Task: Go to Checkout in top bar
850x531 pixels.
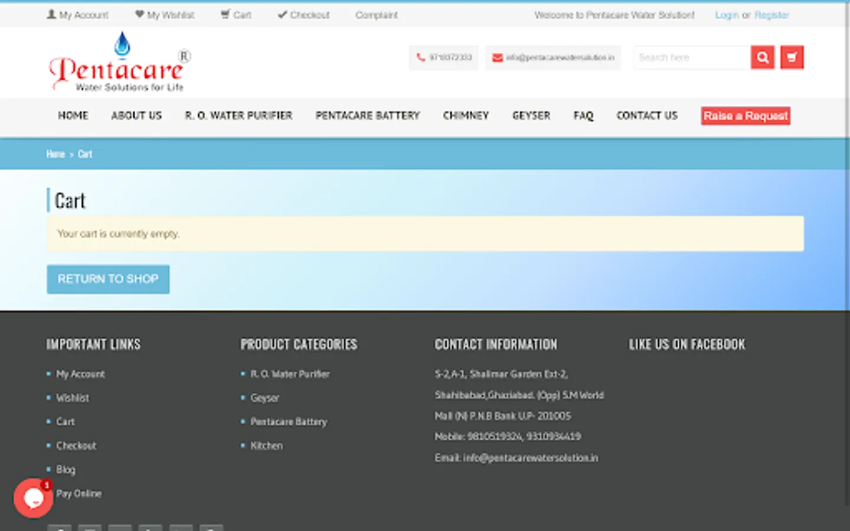Action: (303, 15)
